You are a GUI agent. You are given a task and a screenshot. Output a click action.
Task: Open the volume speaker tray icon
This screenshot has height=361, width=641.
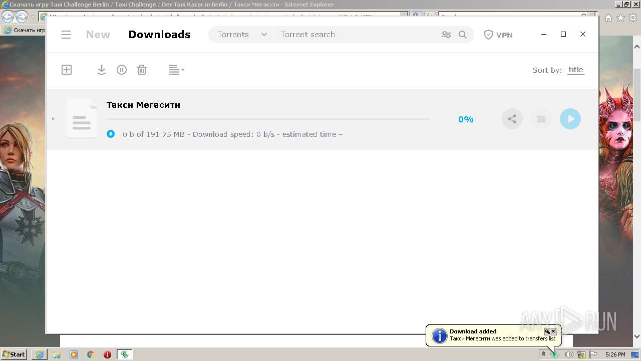tap(569, 354)
